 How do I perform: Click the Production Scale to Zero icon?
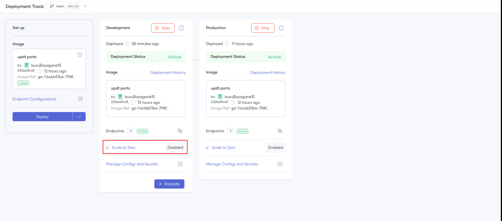coord(208,147)
